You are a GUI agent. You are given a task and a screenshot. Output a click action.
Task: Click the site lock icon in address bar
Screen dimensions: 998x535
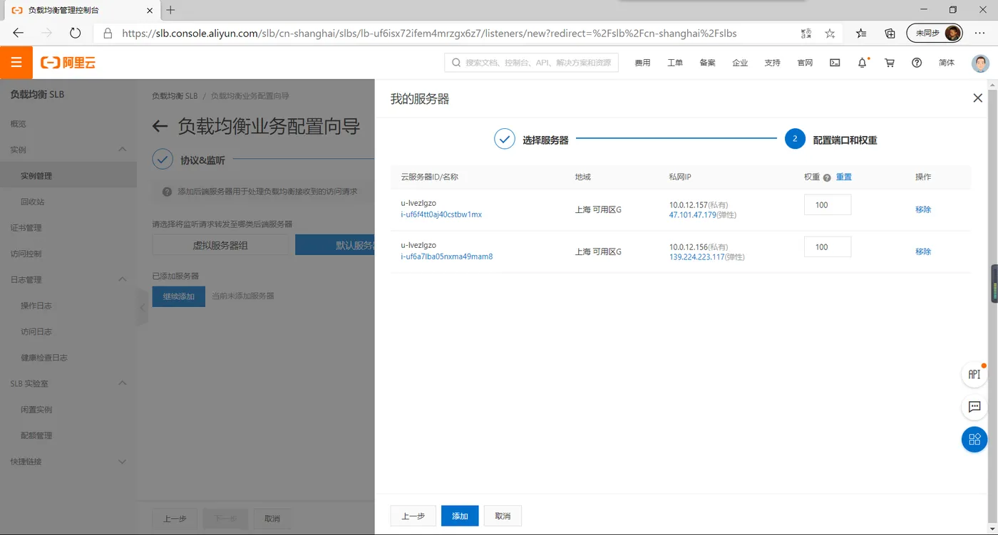point(108,33)
